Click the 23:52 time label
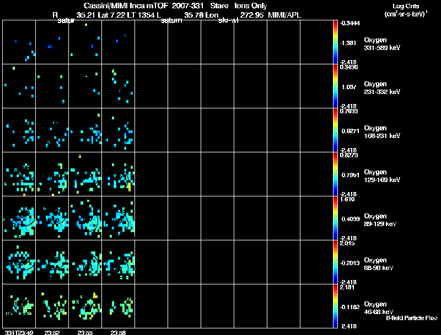441x335 pixels. (x=52, y=332)
